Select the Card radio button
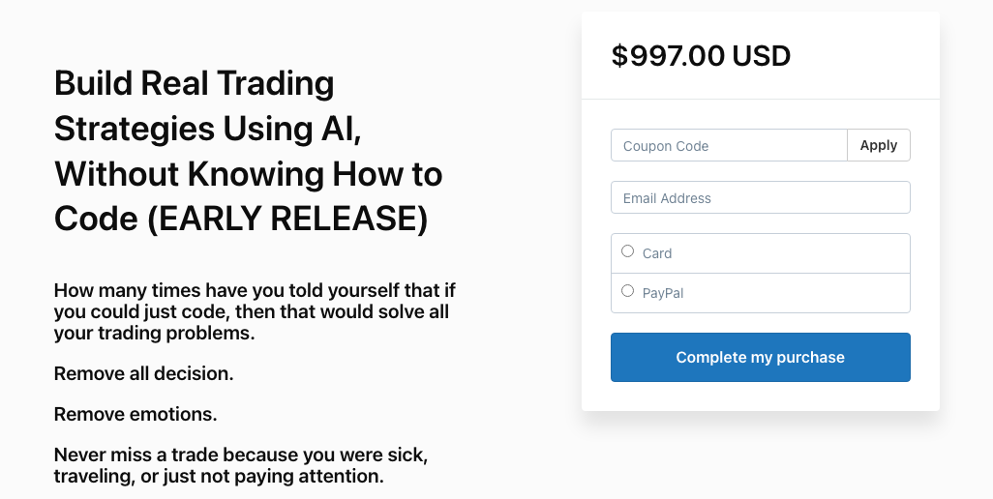The width and height of the screenshot is (993, 499). [627, 251]
